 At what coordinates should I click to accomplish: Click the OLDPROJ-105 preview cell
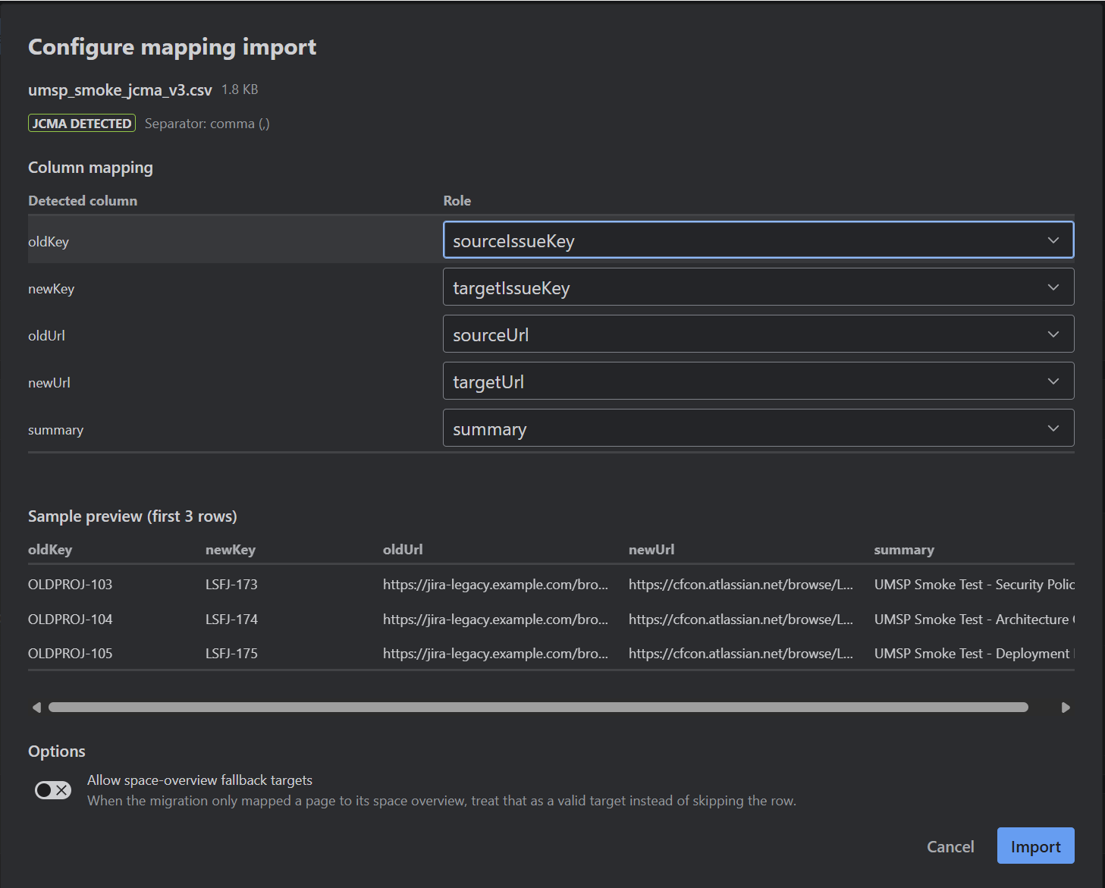pos(70,654)
